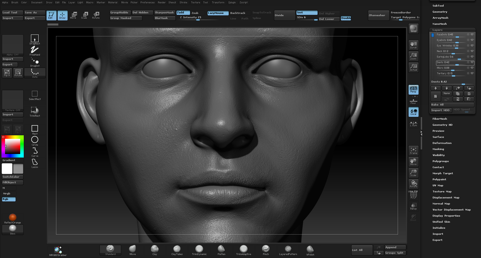Toggle Local symmetry transformations
The width and height of the screenshot is (481, 258).
click(413, 112)
